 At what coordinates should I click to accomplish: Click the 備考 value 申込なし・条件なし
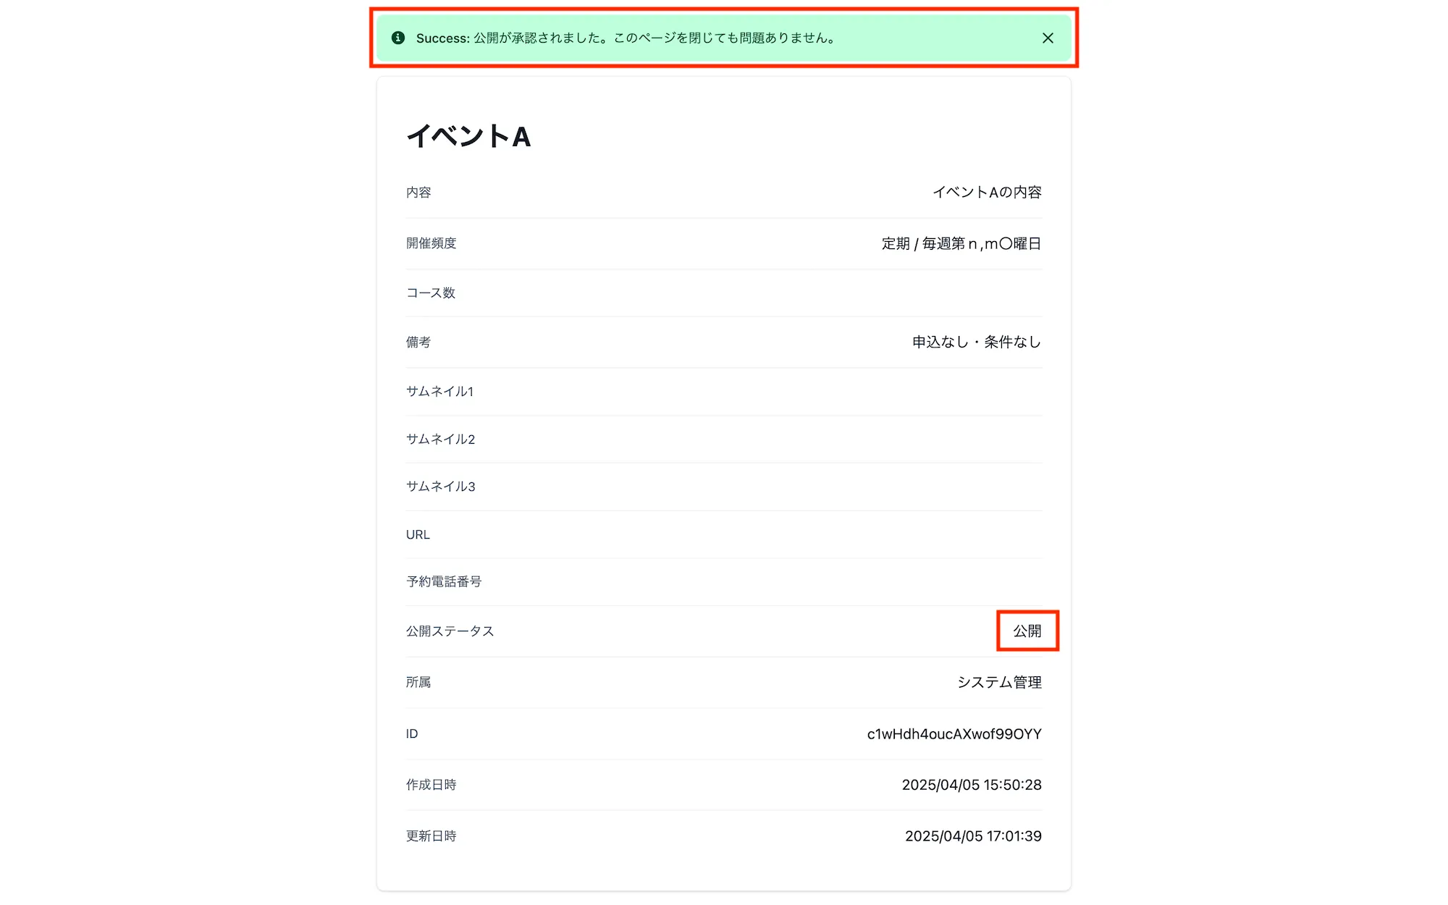click(x=976, y=342)
